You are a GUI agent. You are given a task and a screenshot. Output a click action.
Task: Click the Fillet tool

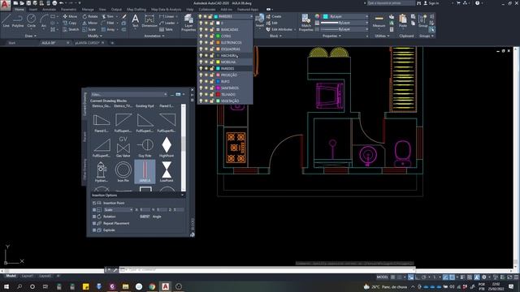[x=108, y=23]
